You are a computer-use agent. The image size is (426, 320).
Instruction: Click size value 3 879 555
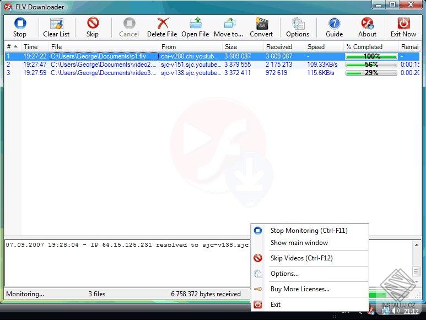[x=238, y=65]
